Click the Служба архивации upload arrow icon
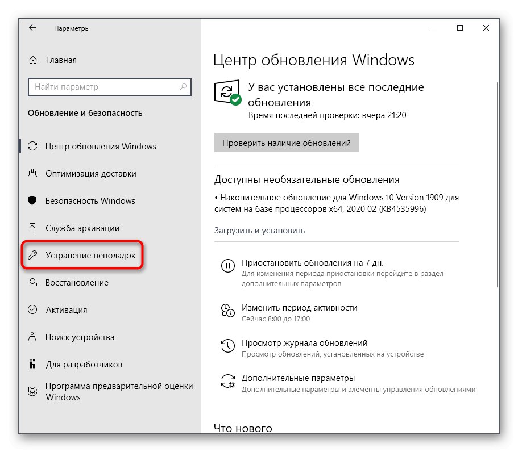This screenshot has width=518, height=452. point(32,228)
